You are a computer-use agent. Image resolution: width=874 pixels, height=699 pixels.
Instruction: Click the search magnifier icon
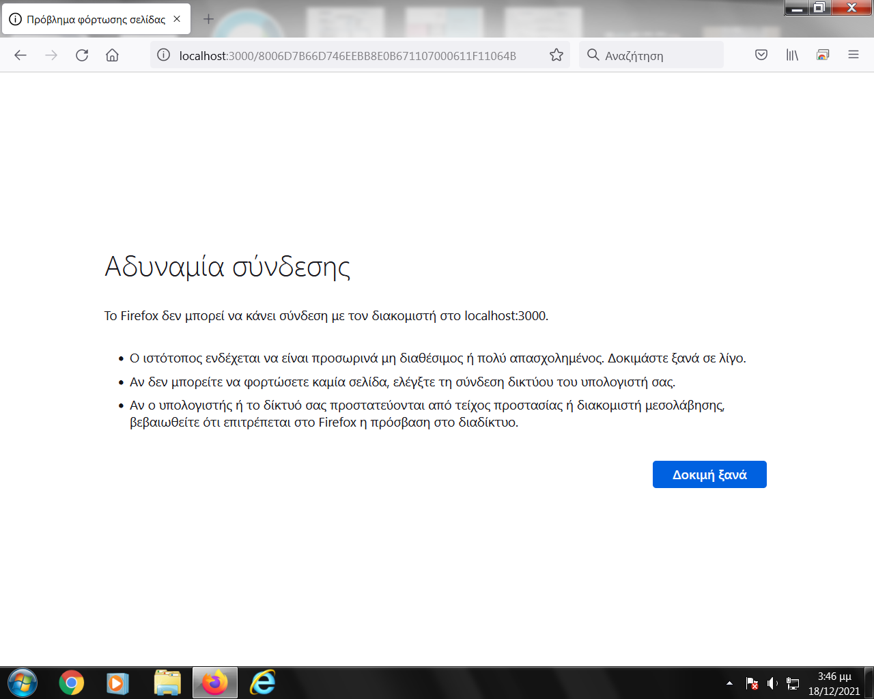(x=593, y=55)
